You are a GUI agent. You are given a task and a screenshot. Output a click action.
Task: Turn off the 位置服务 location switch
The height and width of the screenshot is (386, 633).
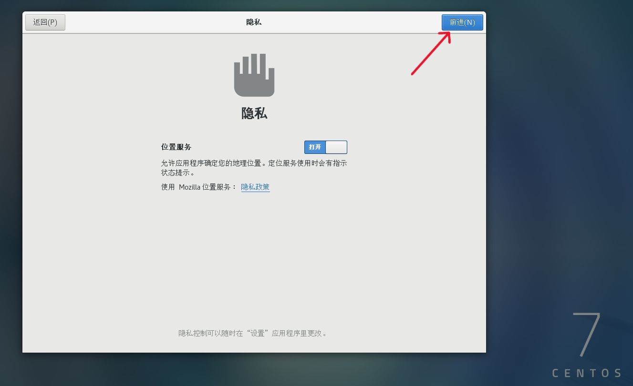pyautogui.click(x=326, y=147)
